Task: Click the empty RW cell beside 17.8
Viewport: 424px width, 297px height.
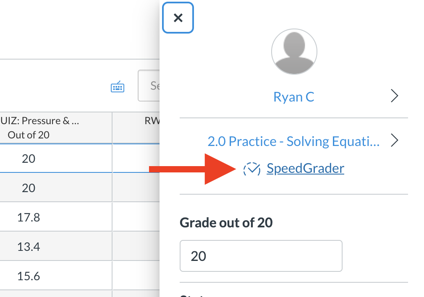Action: point(136,217)
